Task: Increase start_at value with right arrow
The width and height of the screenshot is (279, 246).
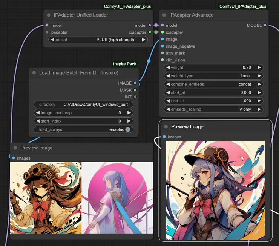Action: (259, 92)
